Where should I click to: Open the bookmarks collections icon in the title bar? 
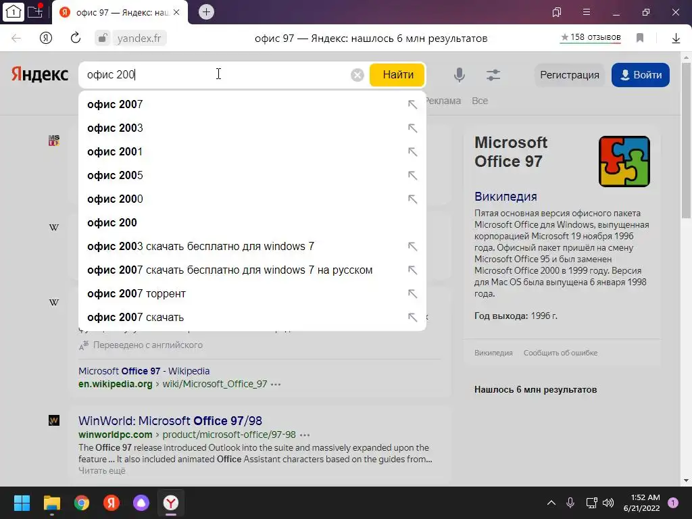pos(557,12)
